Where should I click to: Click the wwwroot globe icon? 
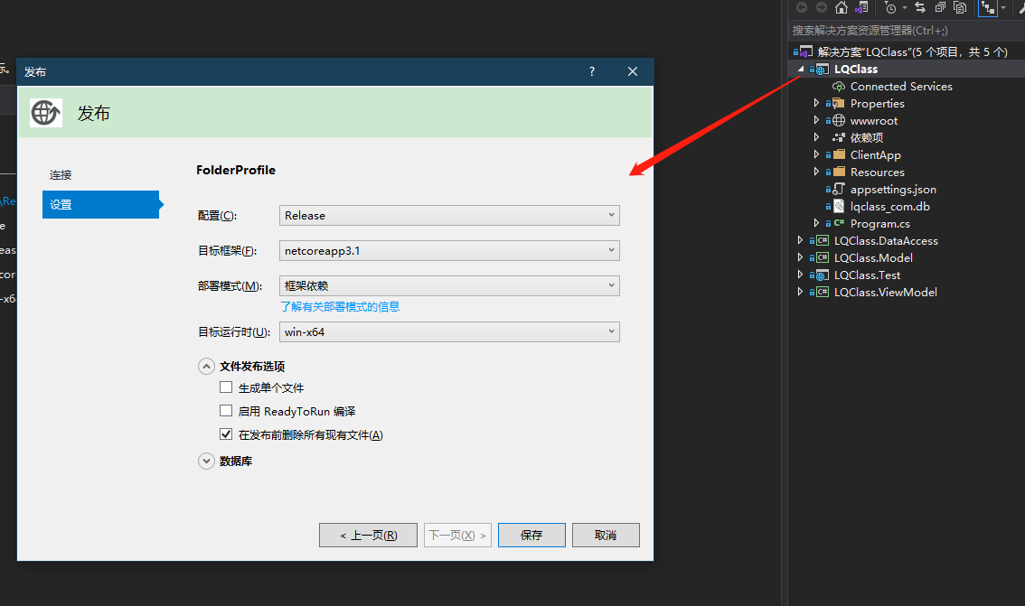coord(839,120)
